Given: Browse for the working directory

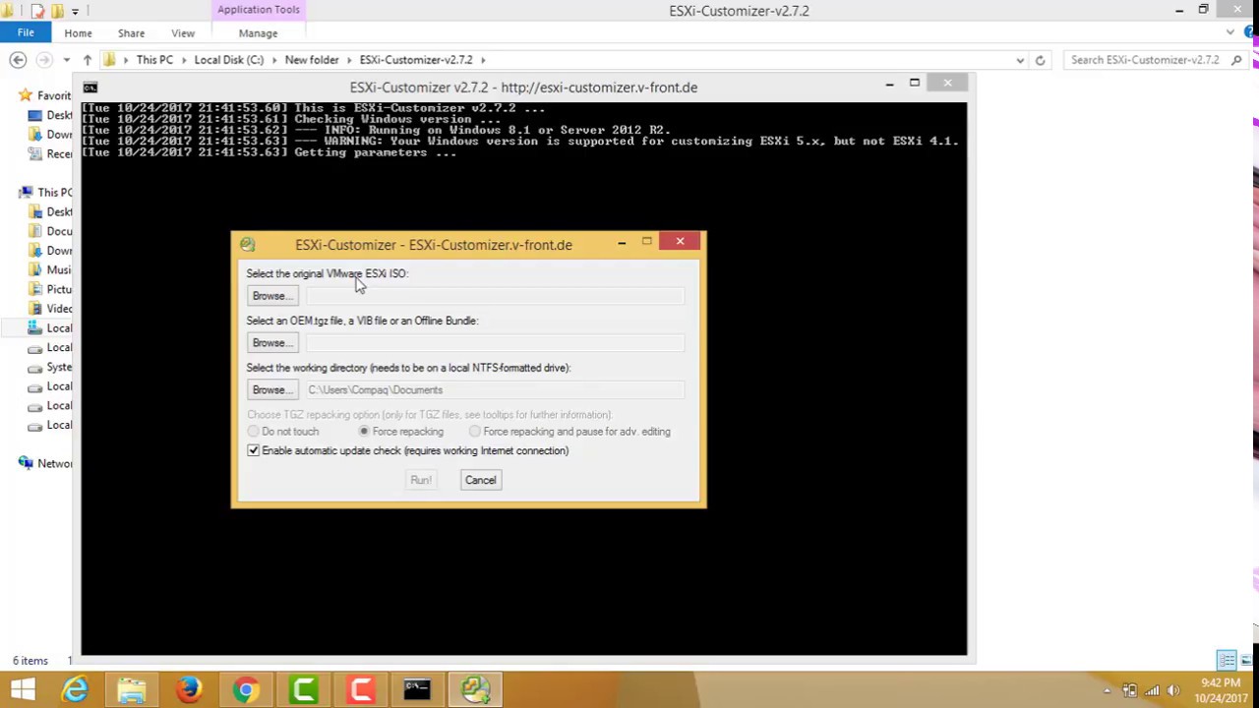Looking at the screenshot, I should coord(271,390).
